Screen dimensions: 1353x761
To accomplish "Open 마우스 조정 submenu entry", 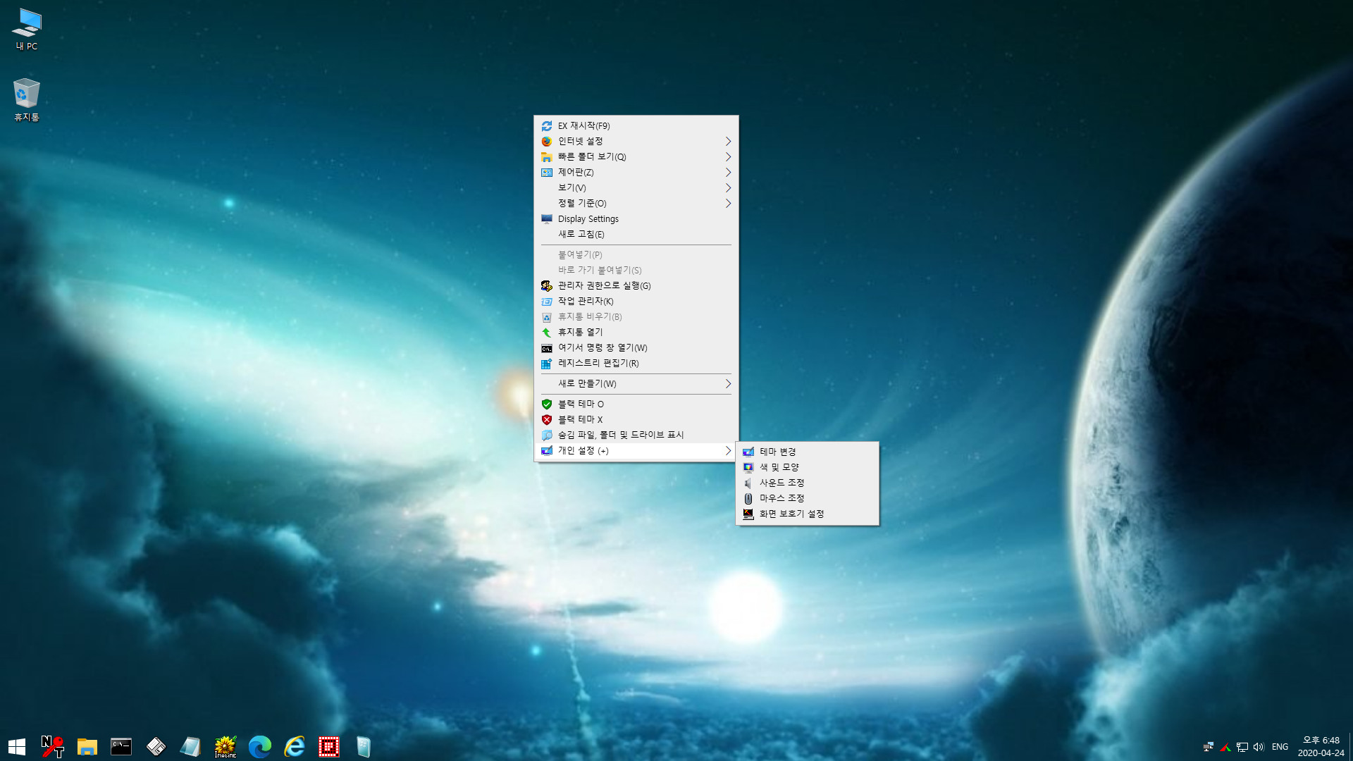I will click(x=808, y=499).
